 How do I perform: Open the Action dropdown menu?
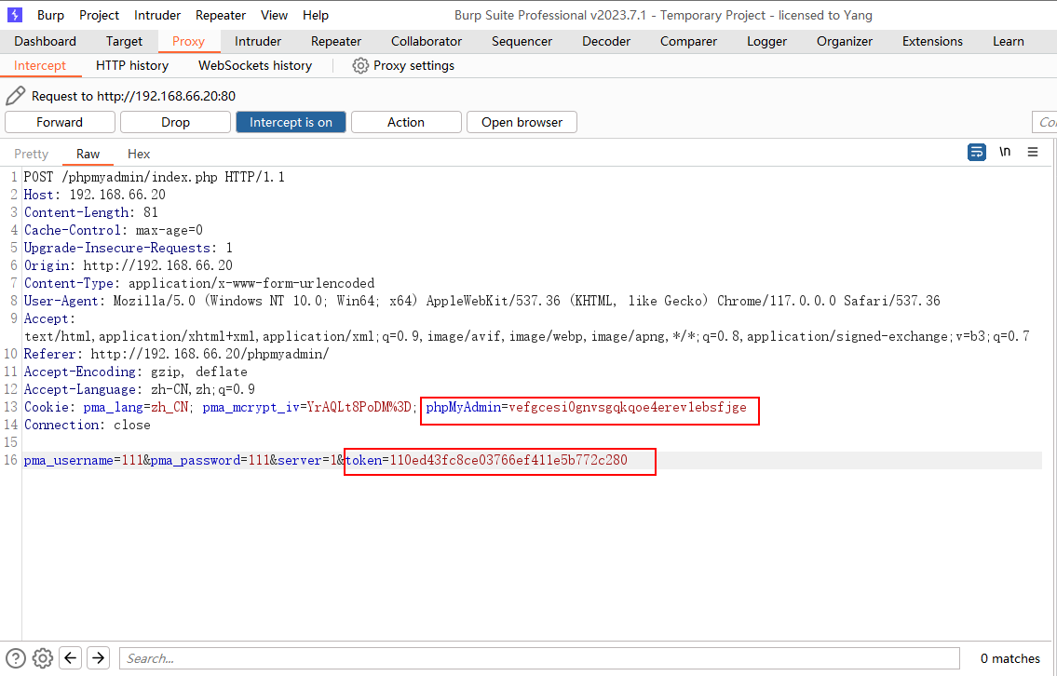point(406,122)
